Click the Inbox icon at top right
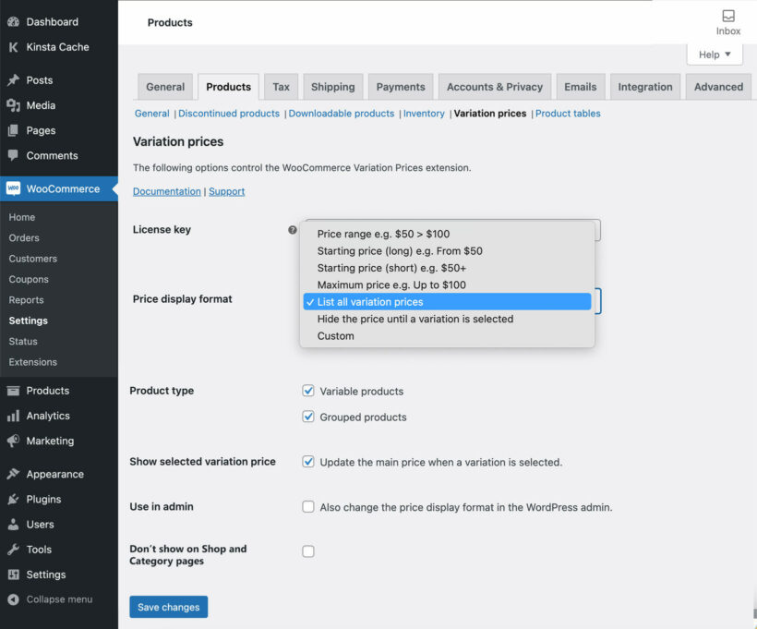The width and height of the screenshot is (757, 629). click(728, 17)
